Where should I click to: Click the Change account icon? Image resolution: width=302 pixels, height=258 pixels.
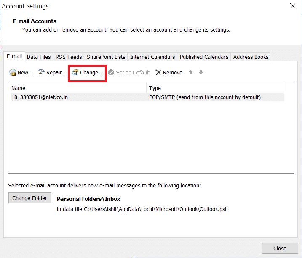tap(75, 72)
